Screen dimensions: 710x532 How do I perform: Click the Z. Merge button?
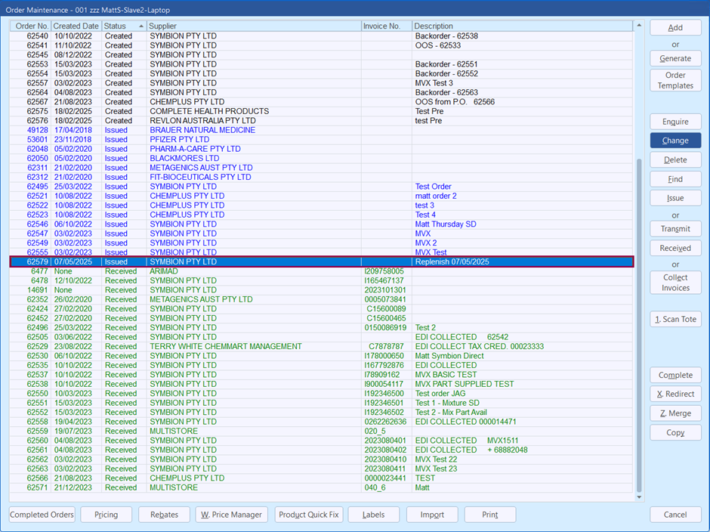pyautogui.click(x=675, y=413)
